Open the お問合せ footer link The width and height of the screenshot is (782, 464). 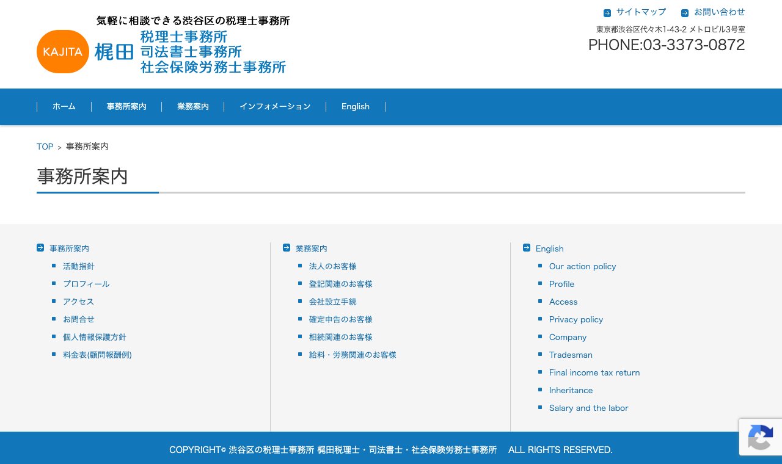[79, 319]
